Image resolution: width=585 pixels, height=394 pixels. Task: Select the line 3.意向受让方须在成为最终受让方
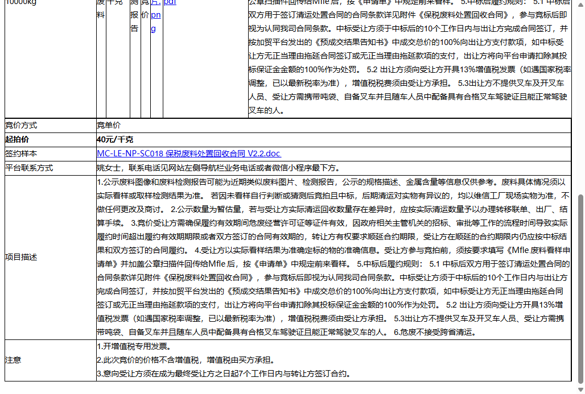pos(224,374)
